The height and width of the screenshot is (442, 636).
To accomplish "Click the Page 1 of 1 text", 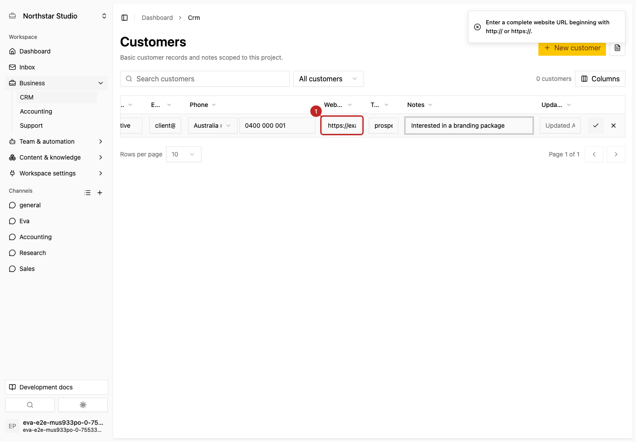I will [x=564, y=154].
